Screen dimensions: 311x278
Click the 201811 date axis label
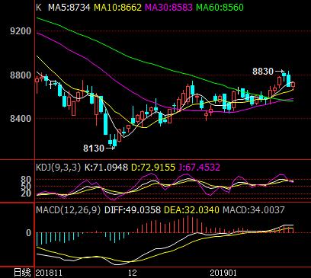pos(49,273)
